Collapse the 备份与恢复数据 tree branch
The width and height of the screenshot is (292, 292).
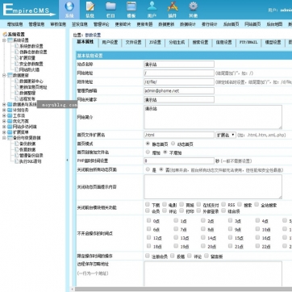tap(4, 138)
